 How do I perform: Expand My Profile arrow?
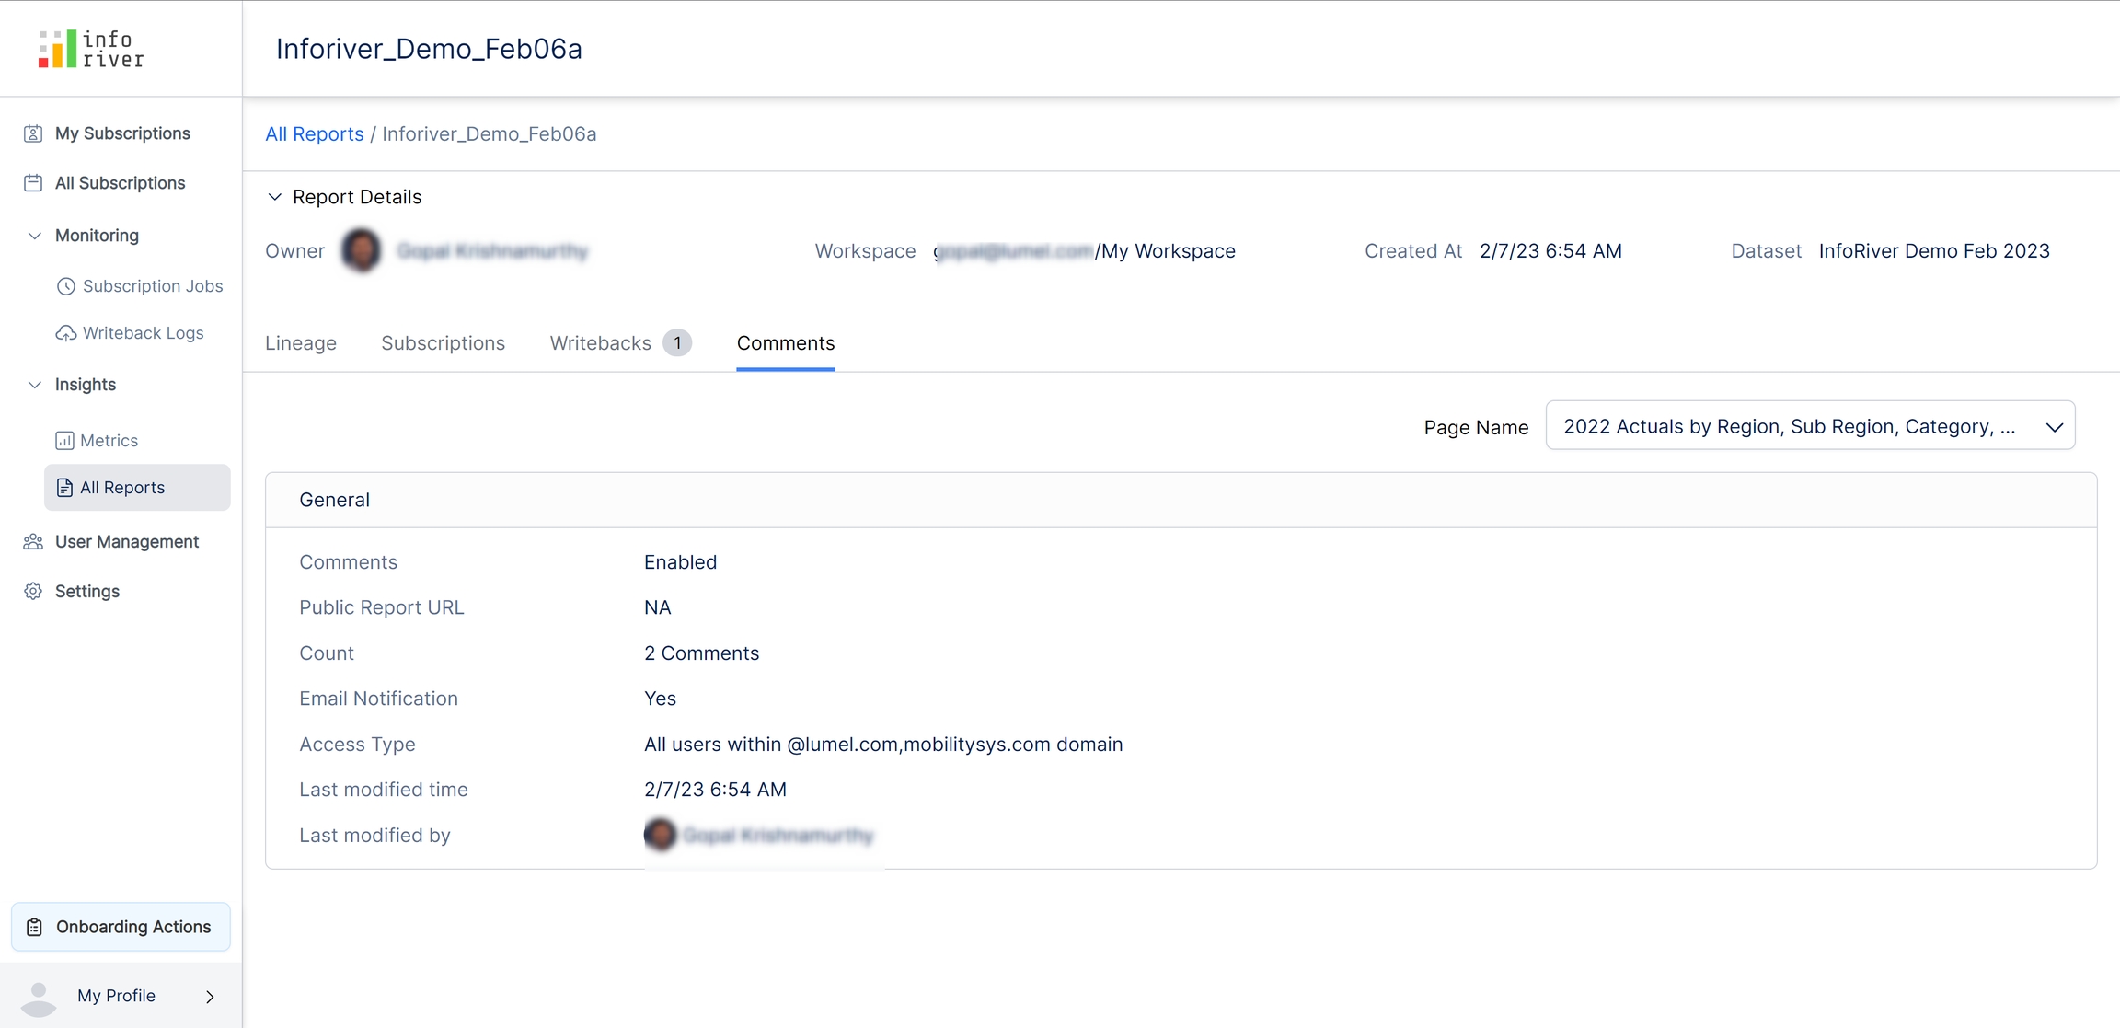click(210, 997)
